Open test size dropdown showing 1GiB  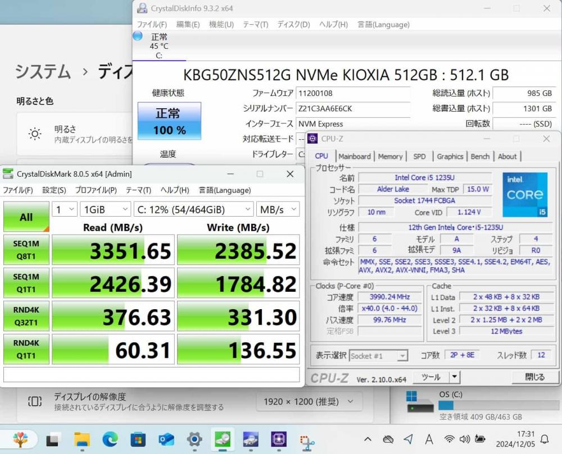106,209
